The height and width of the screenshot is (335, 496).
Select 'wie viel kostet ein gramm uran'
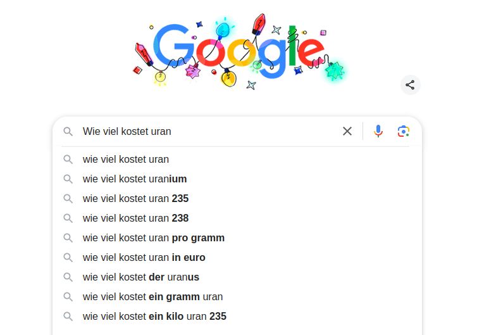(152, 297)
